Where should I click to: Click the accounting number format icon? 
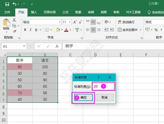[x=147, y=30]
